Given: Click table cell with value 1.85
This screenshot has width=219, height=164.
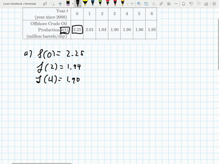Looking at the screenshot, I should [151, 30].
